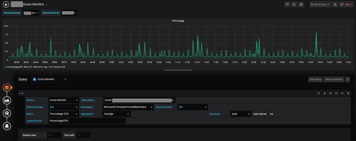The height and width of the screenshot is (141, 356).
Task: Toggle edit mode for query A
Action: (x=319, y=93)
